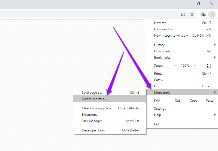Image resolution: width=218 pixels, height=151 pixels.
Task: Open Settings from the menu
Action: point(181,109)
